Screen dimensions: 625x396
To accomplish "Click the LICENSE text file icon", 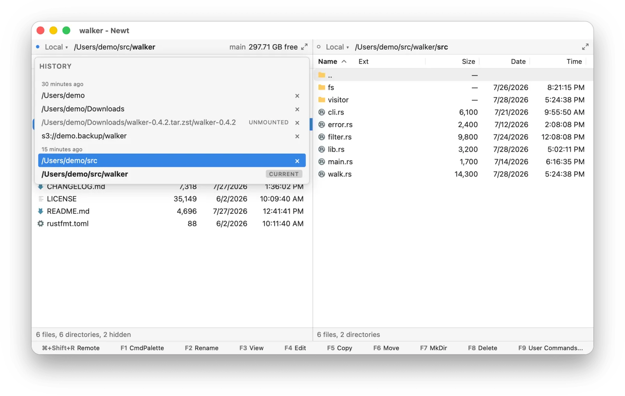I will coord(41,199).
